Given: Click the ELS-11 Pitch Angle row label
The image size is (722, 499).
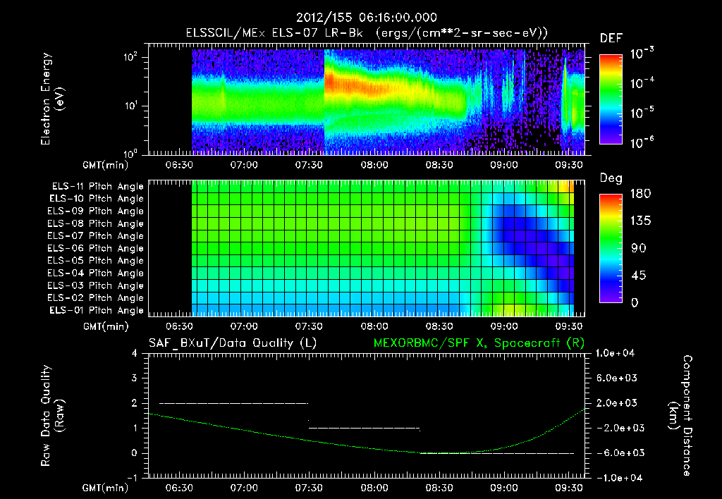Looking at the screenshot, I should point(97,187).
